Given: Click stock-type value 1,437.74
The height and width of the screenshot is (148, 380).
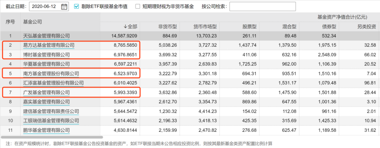Looking at the screenshot, I should coord(248,45).
